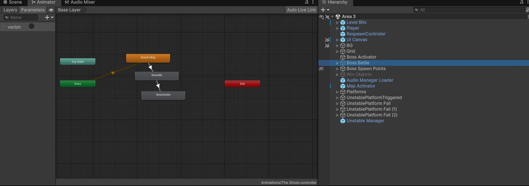Toggle the Animator layer panel eye icon
This screenshot has width=529, height=186.
(51, 10)
